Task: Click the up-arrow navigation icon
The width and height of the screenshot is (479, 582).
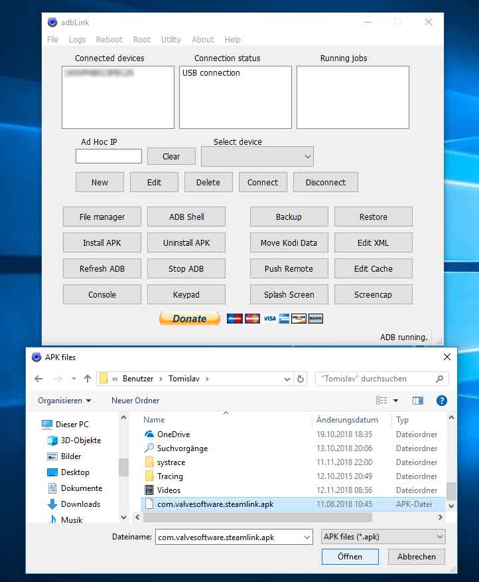Action: click(88, 379)
